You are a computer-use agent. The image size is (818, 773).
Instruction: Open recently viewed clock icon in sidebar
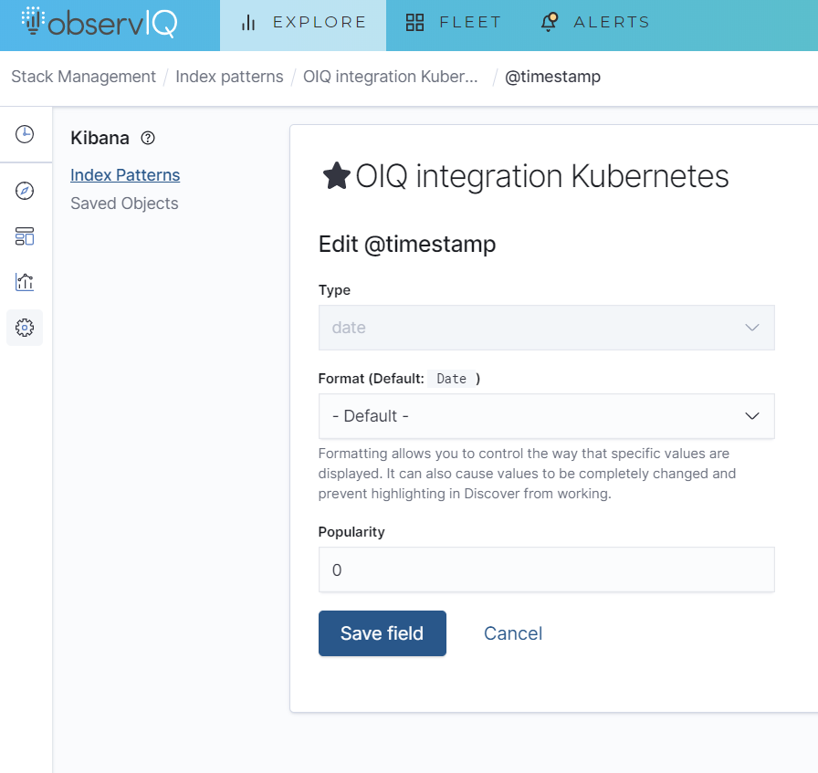(25, 134)
